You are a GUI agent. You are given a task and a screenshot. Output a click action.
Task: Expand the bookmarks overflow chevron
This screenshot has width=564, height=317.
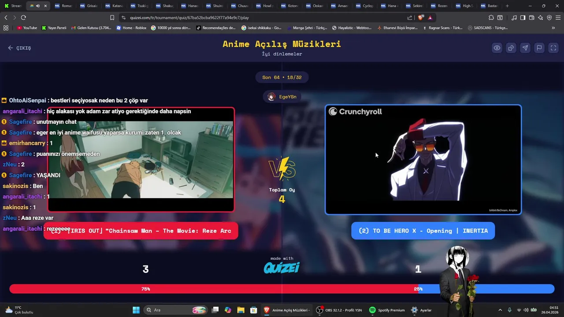tap(553, 28)
